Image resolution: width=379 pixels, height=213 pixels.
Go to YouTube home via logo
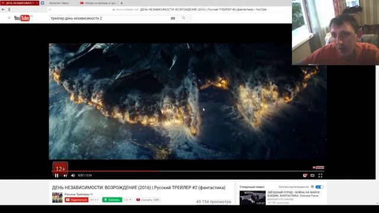(22, 18)
